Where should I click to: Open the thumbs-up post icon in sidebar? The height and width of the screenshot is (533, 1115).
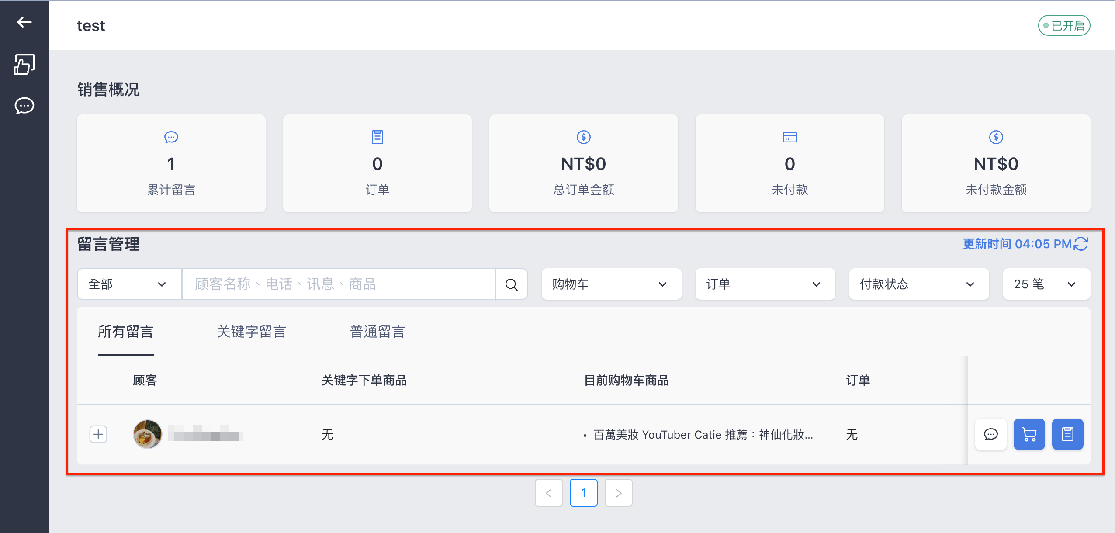click(24, 64)
